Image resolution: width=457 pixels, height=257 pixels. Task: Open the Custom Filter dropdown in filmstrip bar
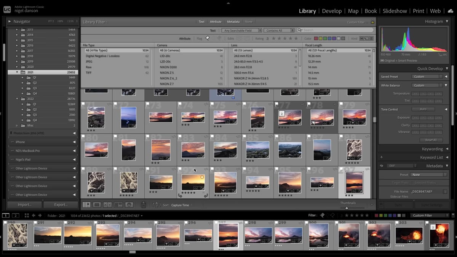(431, 216)
